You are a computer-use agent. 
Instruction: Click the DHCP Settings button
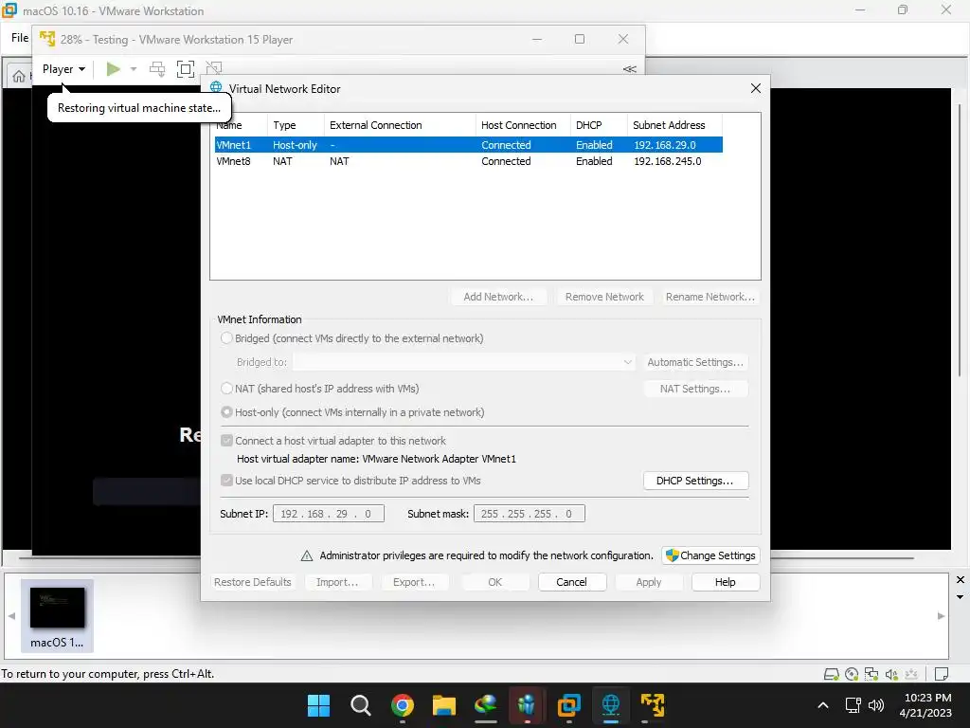[695, 481]
